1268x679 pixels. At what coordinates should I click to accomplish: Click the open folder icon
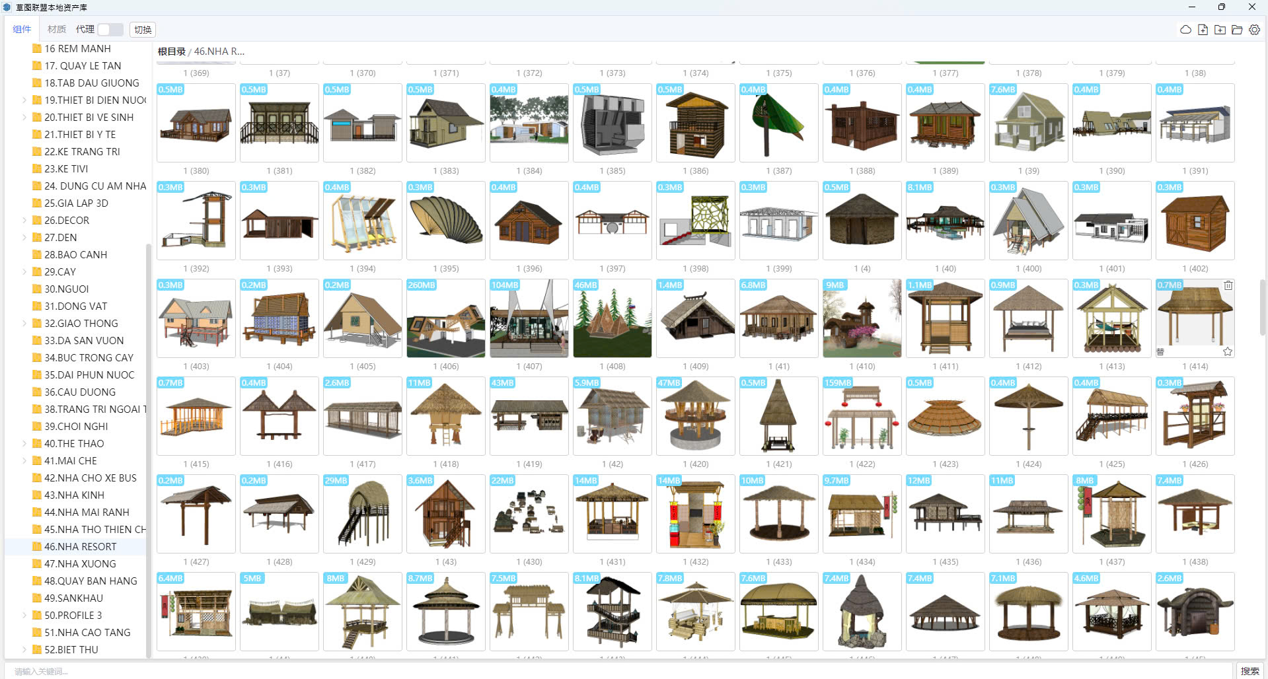[x=1237, y=30]
